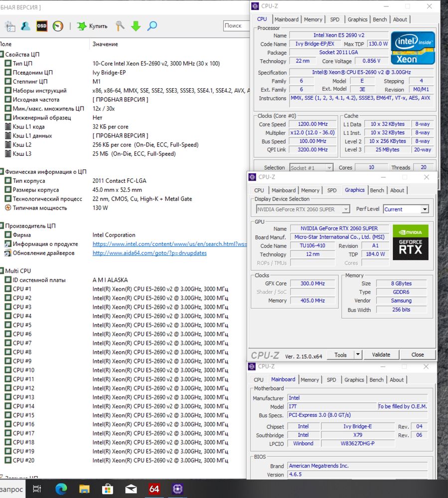Open Graphics tab in top CPU-Z window

pos(357,19)
